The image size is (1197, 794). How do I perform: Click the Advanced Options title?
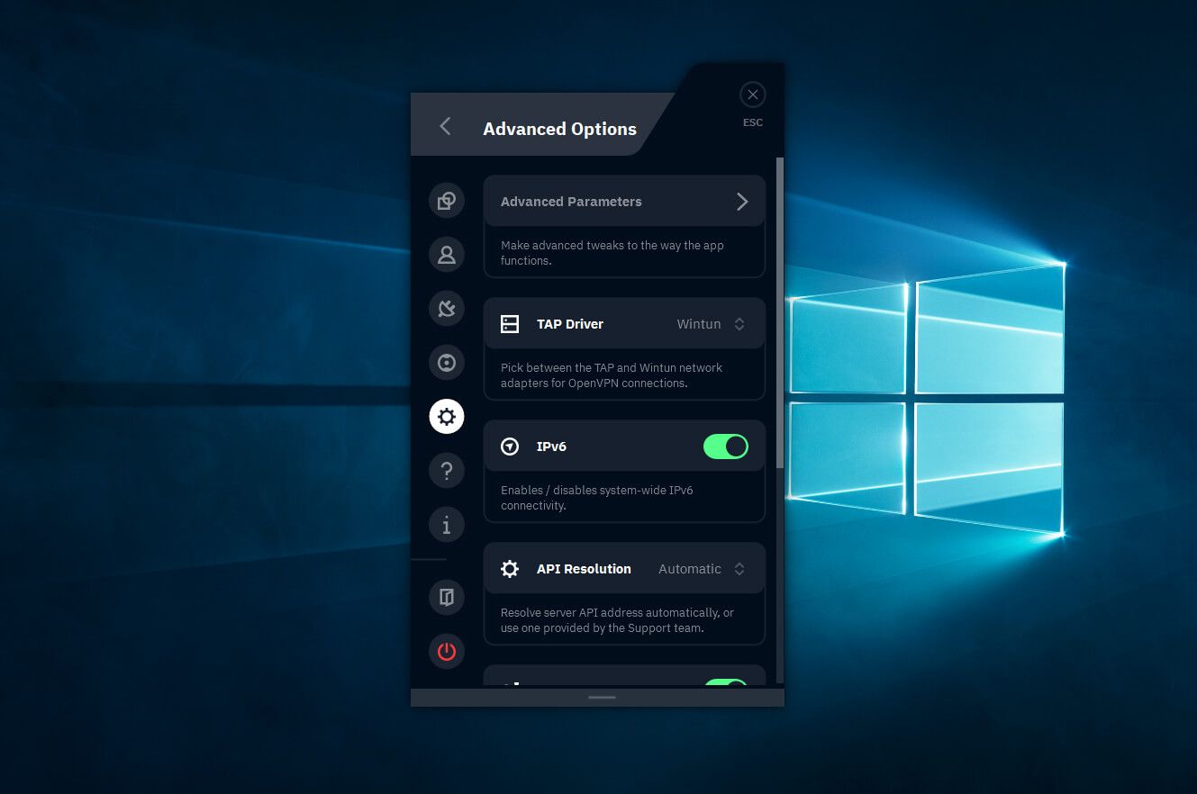click(559, 129)
